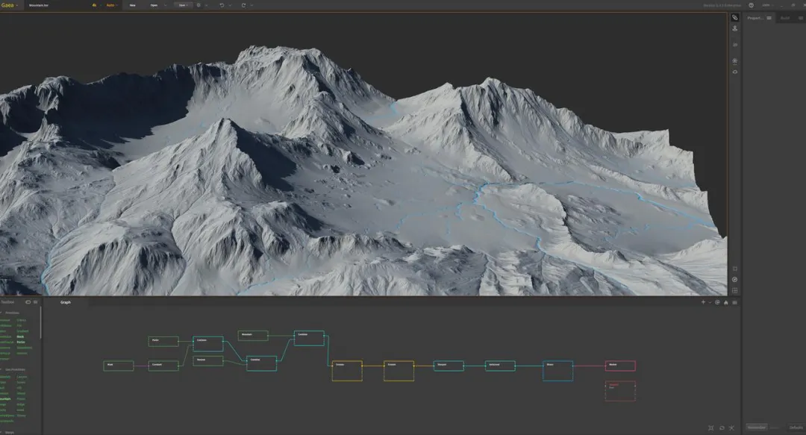Click the link icon atop the viewport sidebar

(735, 17)
